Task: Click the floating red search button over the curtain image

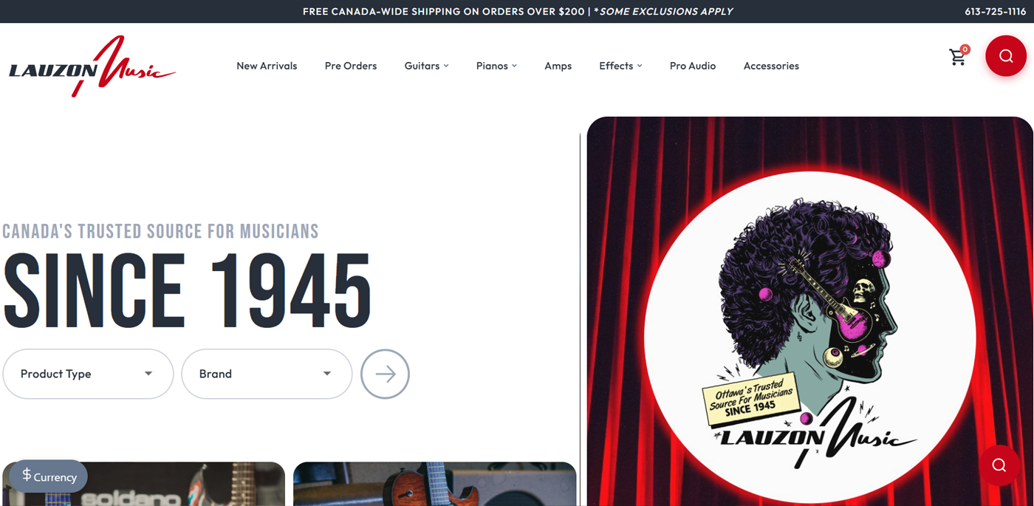Action: [999, 465]
